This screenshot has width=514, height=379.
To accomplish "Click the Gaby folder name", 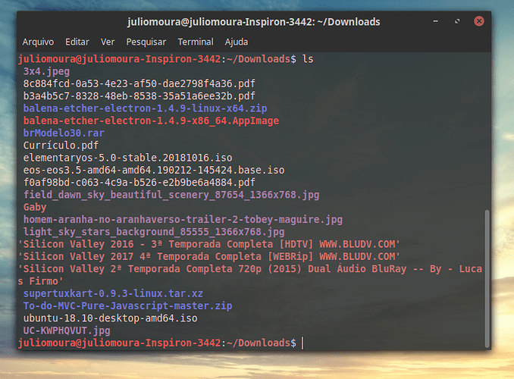I will [35, 207].
